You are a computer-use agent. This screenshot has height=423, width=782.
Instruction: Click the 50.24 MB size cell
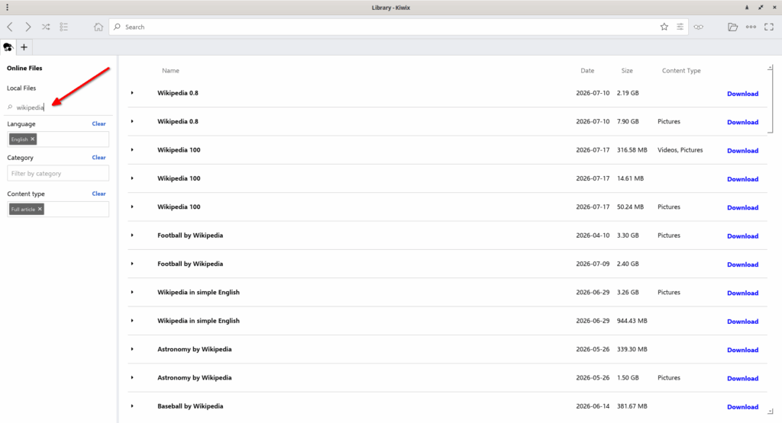pos(630,207)
